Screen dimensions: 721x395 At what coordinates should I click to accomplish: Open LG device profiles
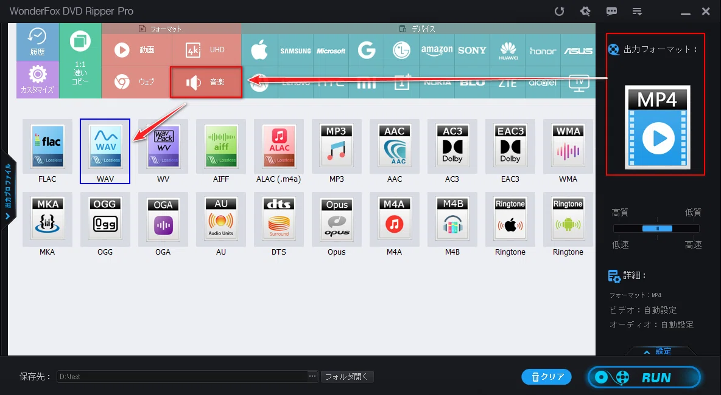pyautogui.click(x=401, y=50)
